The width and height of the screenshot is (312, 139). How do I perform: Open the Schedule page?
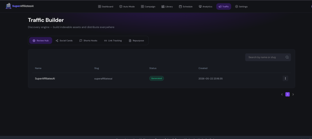tap(186, 7)
